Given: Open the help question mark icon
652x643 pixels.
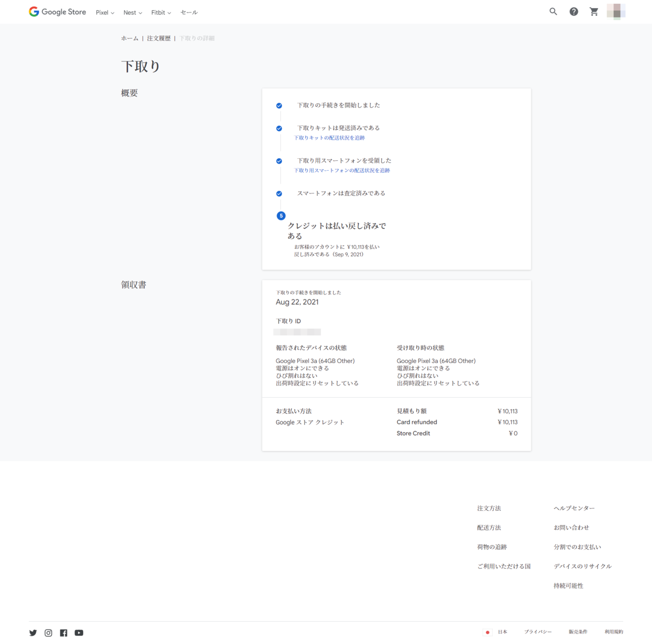Looking at the screenshot, I should click(x=574, y=11).
